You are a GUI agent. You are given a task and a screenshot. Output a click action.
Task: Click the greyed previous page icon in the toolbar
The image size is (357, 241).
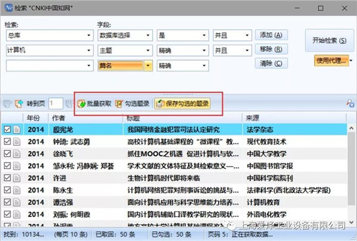(x=7, y=104)
